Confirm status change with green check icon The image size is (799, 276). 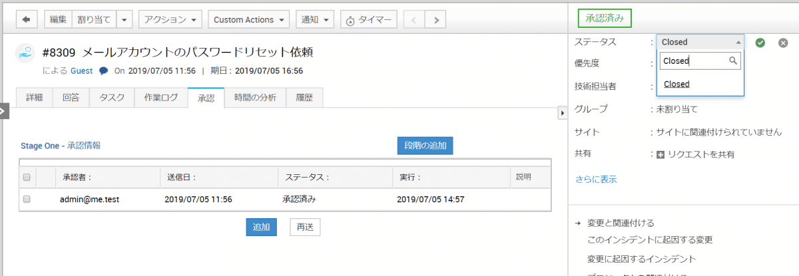pos(760,43)
